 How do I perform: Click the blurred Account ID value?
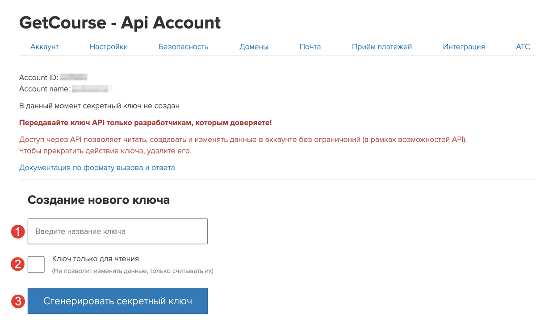click(74, 76)
